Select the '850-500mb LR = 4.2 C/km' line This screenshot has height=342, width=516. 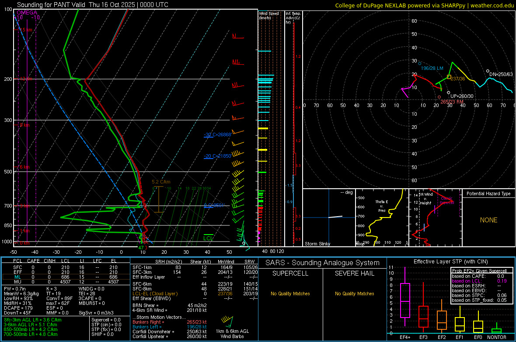pos(31,329)
